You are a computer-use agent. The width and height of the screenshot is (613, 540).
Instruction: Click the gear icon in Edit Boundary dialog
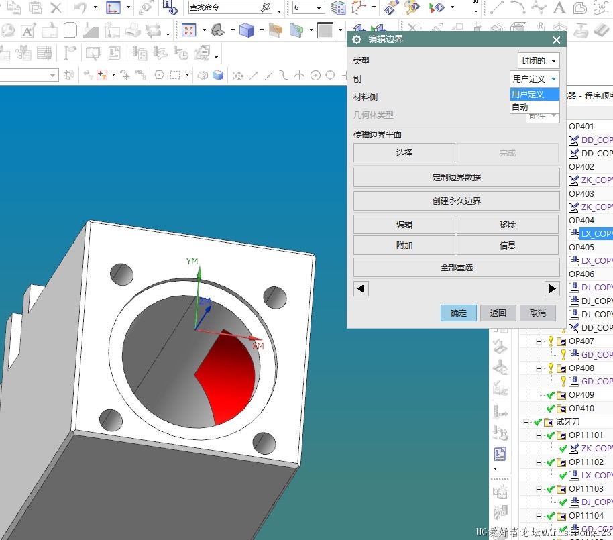click(x=357, y=40)
